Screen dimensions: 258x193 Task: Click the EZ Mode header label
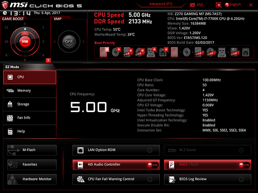coord(12,67)
